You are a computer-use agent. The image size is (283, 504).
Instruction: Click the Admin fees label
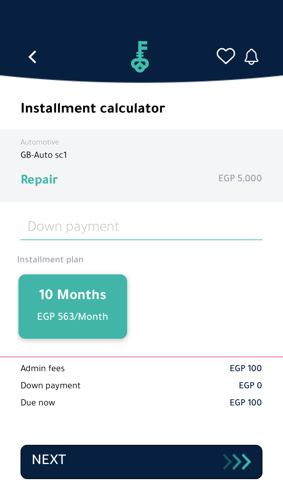pos(43,368)
